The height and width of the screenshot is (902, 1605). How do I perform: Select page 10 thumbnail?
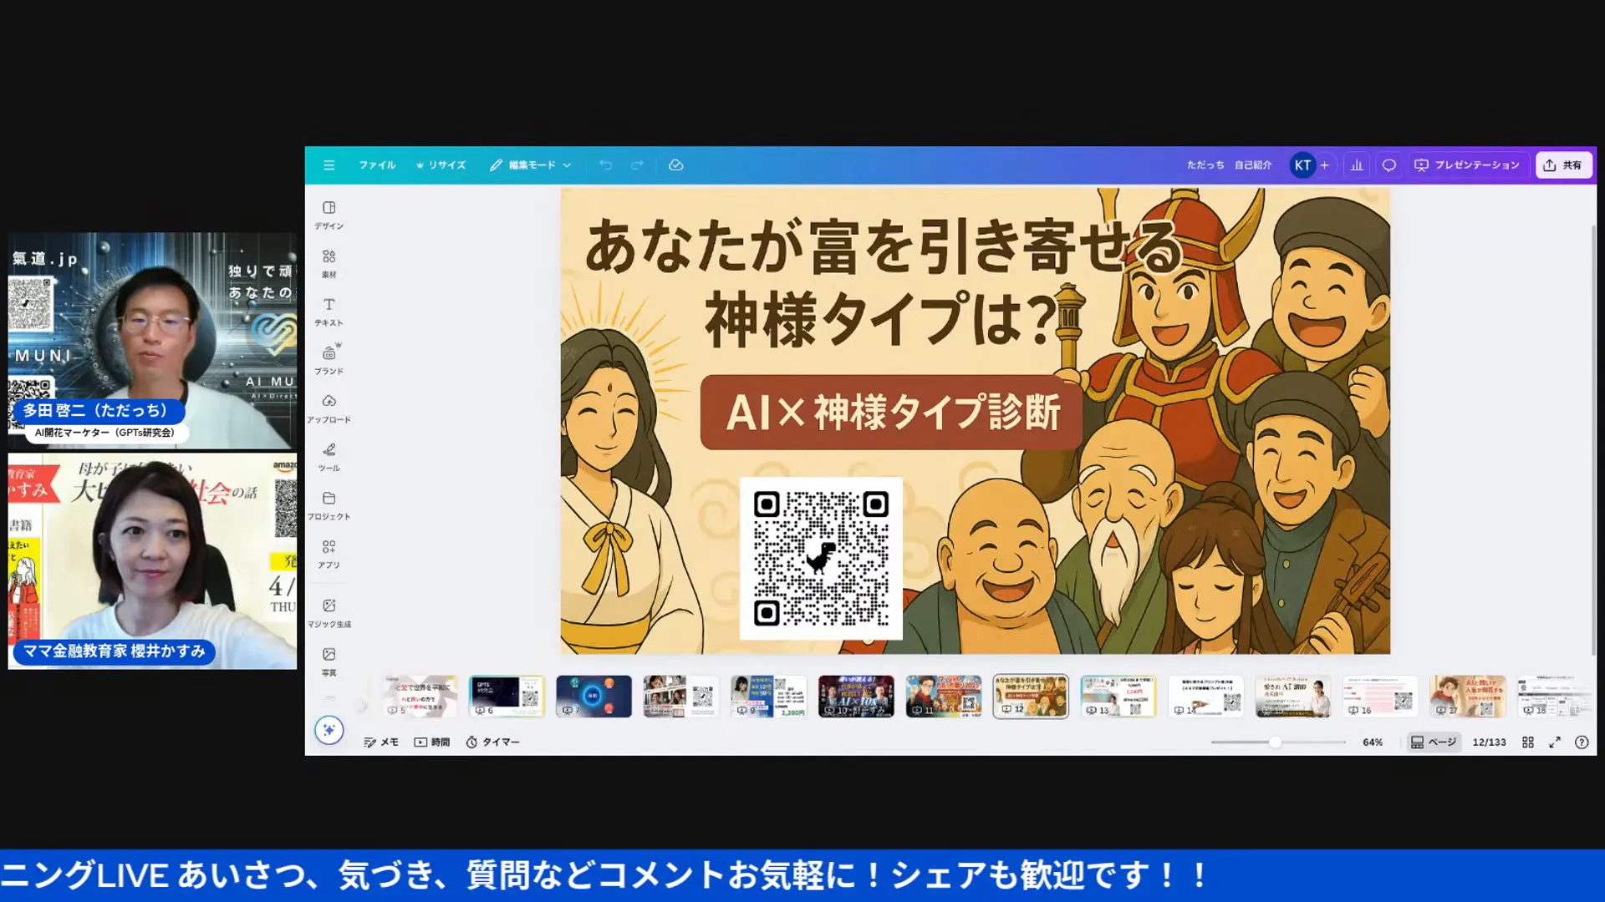click(x=856, y=697)
